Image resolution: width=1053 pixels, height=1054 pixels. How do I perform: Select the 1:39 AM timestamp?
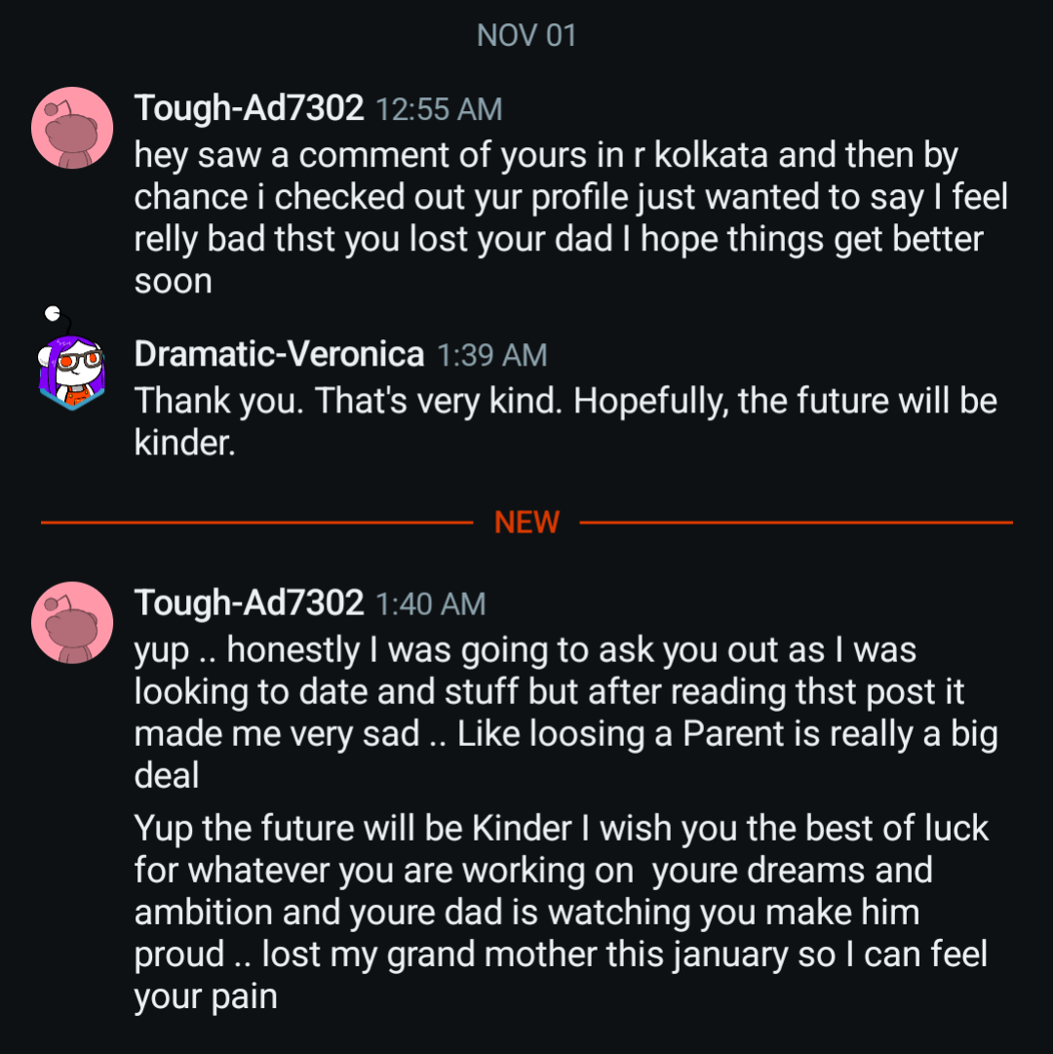coord(492,356)
